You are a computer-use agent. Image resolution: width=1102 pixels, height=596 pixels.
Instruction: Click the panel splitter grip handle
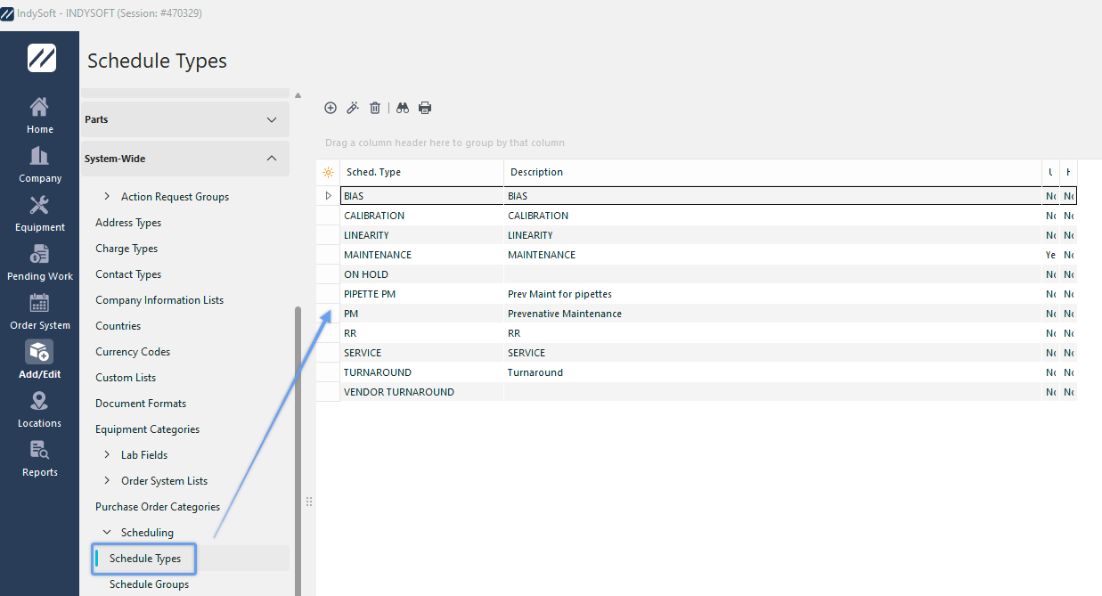[x=309, y=502]
